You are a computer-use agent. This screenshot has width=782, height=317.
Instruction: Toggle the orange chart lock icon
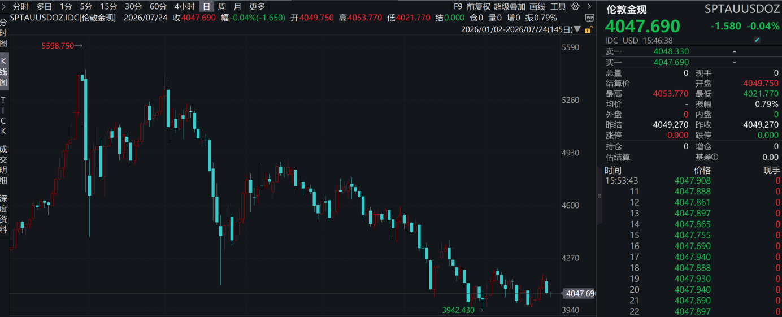[x=589, y=29]
